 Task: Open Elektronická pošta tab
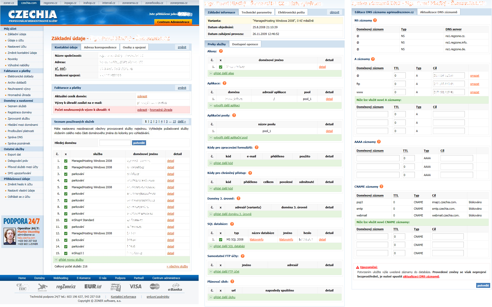pos(291,12)
